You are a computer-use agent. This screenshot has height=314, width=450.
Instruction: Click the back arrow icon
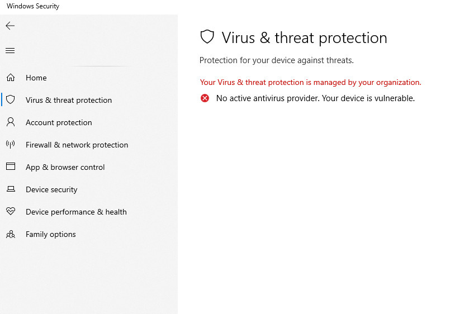(x=10, y=26)
